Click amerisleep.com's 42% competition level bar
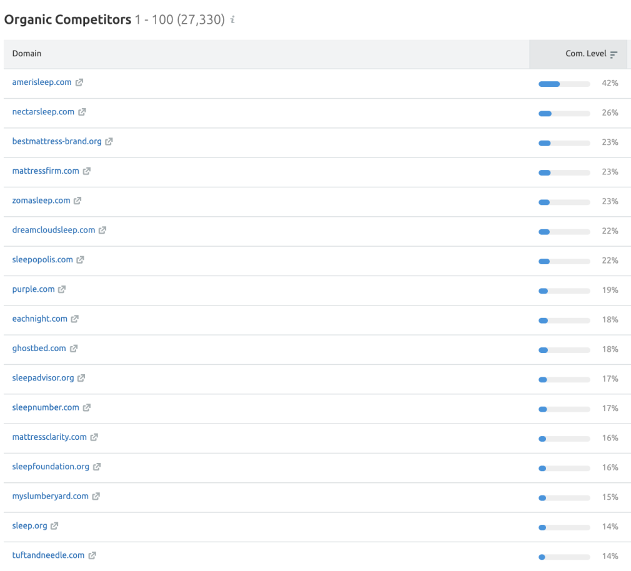Image resolution: width=631 pixels, height=571 pixels. (564, 83)
